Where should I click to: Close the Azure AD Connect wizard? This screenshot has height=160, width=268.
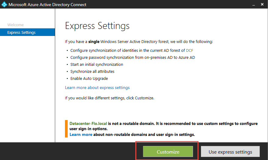tap(262, 5)
